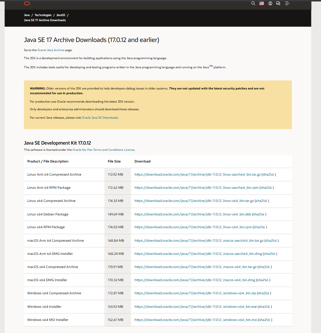The width and height of the screenshot is (321, 333).
Task: Select the '153.92 MB' file size
Action: (x=115, y=307)
